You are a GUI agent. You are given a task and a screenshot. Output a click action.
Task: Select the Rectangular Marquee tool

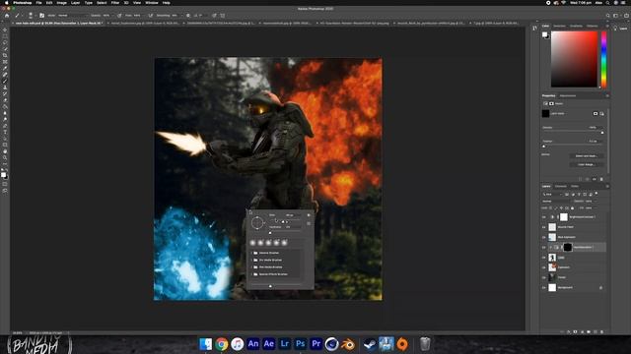tap(5, 36)
